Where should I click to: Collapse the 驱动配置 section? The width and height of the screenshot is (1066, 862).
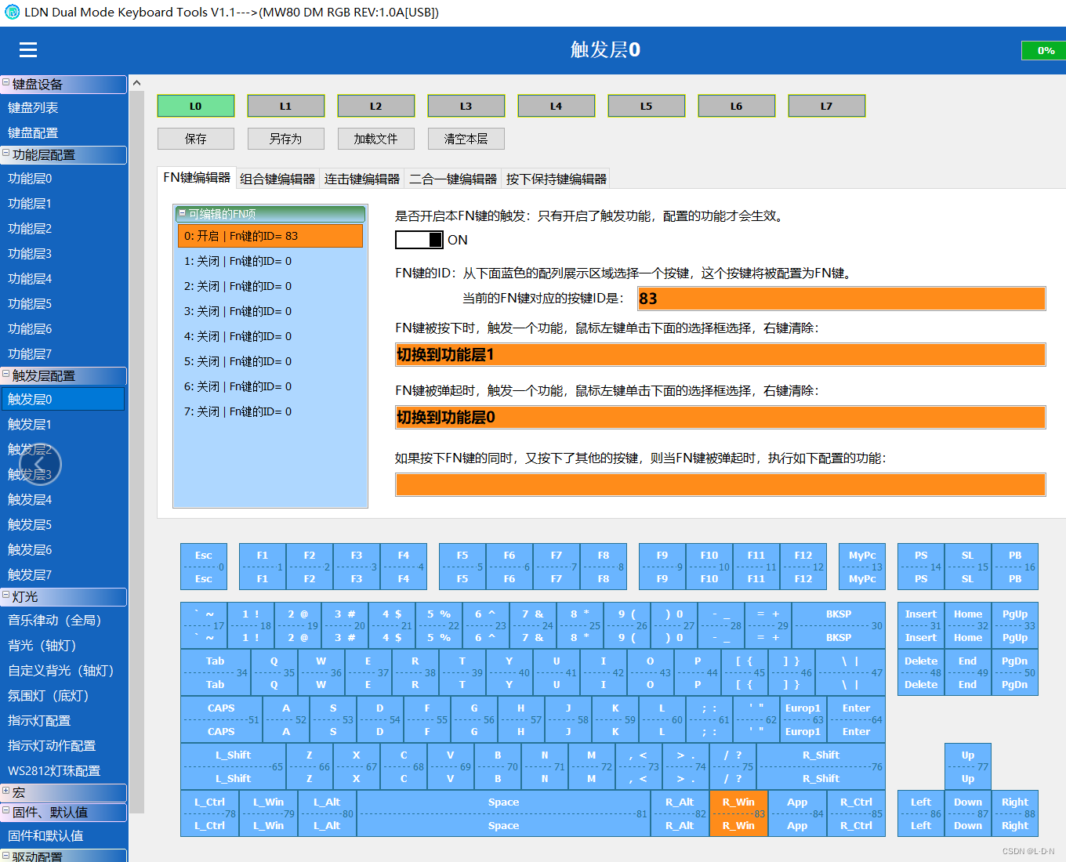click(x=6, y=855)
